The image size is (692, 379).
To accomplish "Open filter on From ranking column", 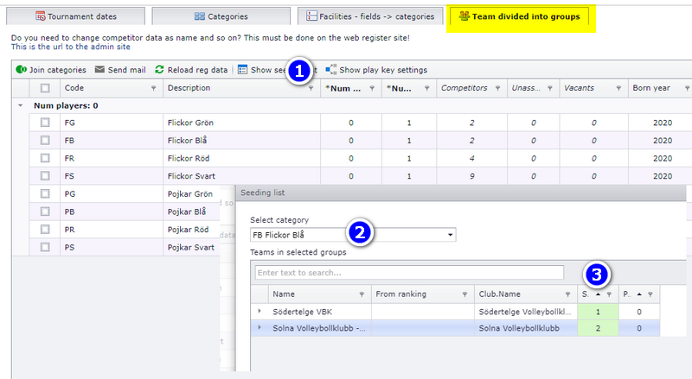I will (x=465, y=294).
